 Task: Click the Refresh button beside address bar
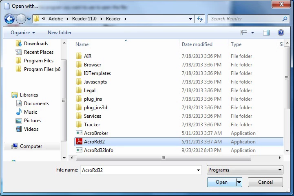[x=200, y=19]
